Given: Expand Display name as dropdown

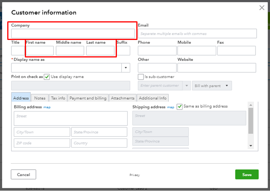Looking at the screenshot, I should pyautogui.click(x=126, y=68).
